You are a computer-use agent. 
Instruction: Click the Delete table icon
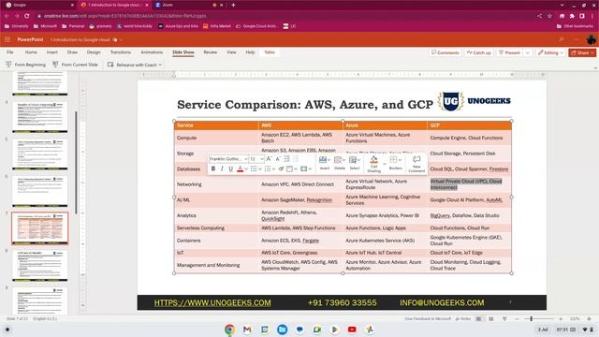coord(339,162)
